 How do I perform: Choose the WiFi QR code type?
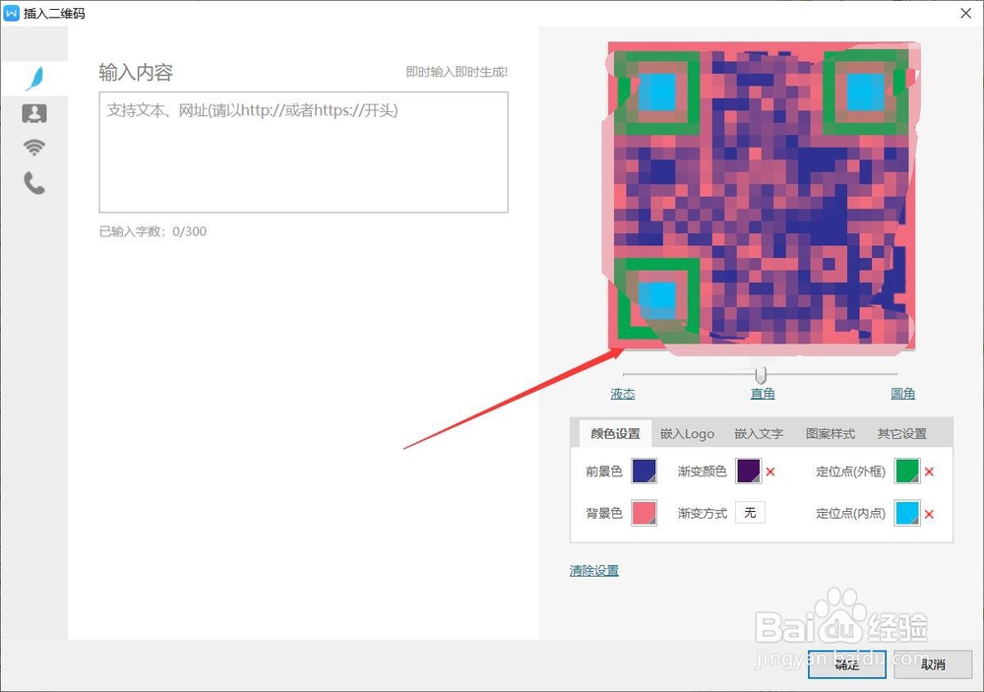click(34, 148)
